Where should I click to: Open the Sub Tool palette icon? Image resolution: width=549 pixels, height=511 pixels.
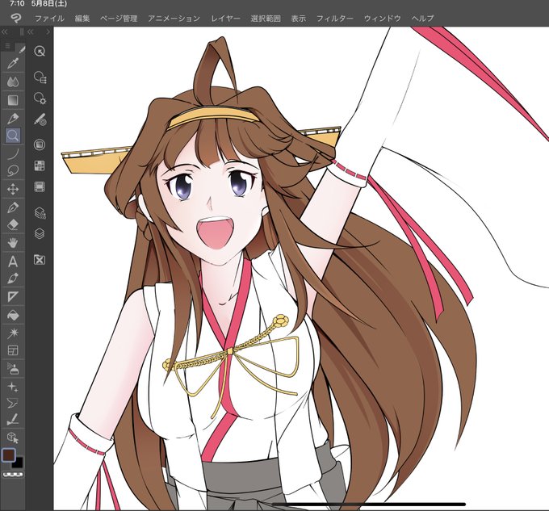[x=40, y=77]
